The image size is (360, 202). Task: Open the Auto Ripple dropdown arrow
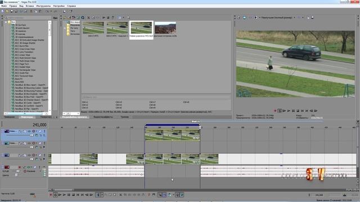(173, 195)
